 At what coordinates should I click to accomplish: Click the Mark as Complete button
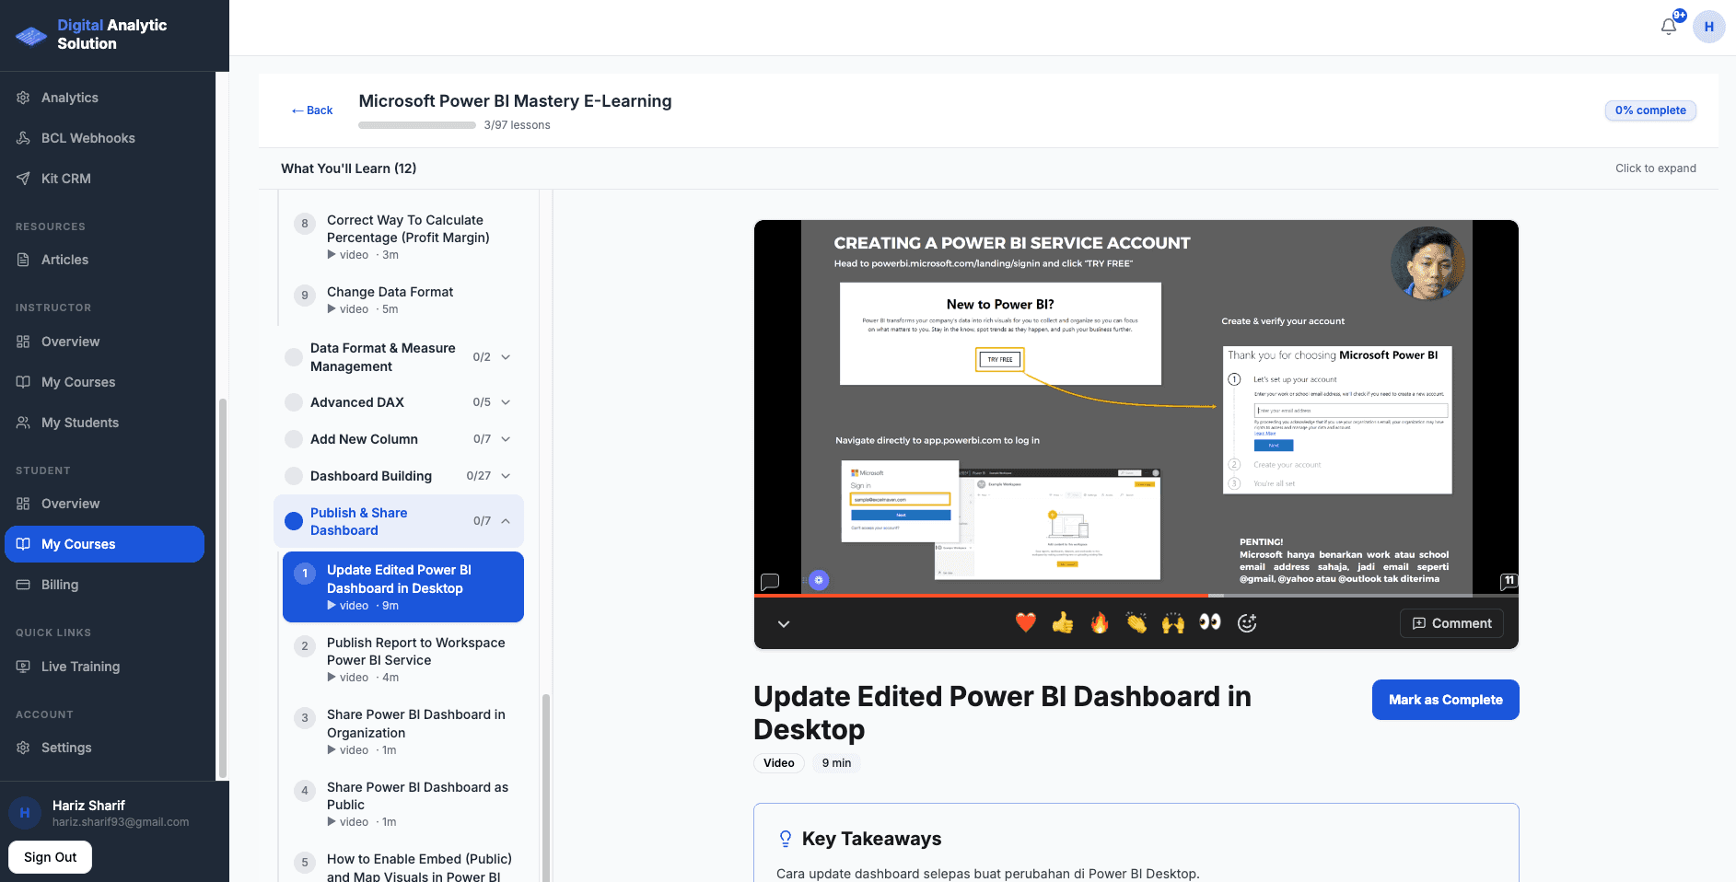coord(1445,700)
